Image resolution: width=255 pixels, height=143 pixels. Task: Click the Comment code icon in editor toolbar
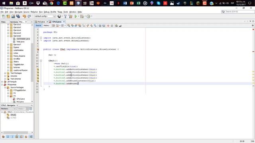click(x=116, y=25)
